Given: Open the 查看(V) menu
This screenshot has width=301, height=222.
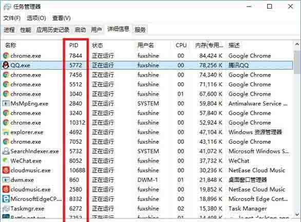Looking at the screenshot, I should pyautogui.click(x=62, y=18).
